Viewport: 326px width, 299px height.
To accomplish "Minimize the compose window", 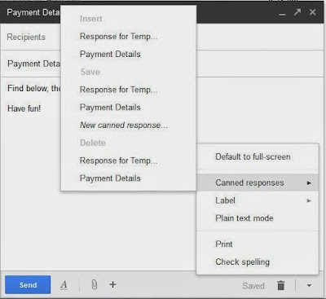I will tap(282, 14).
